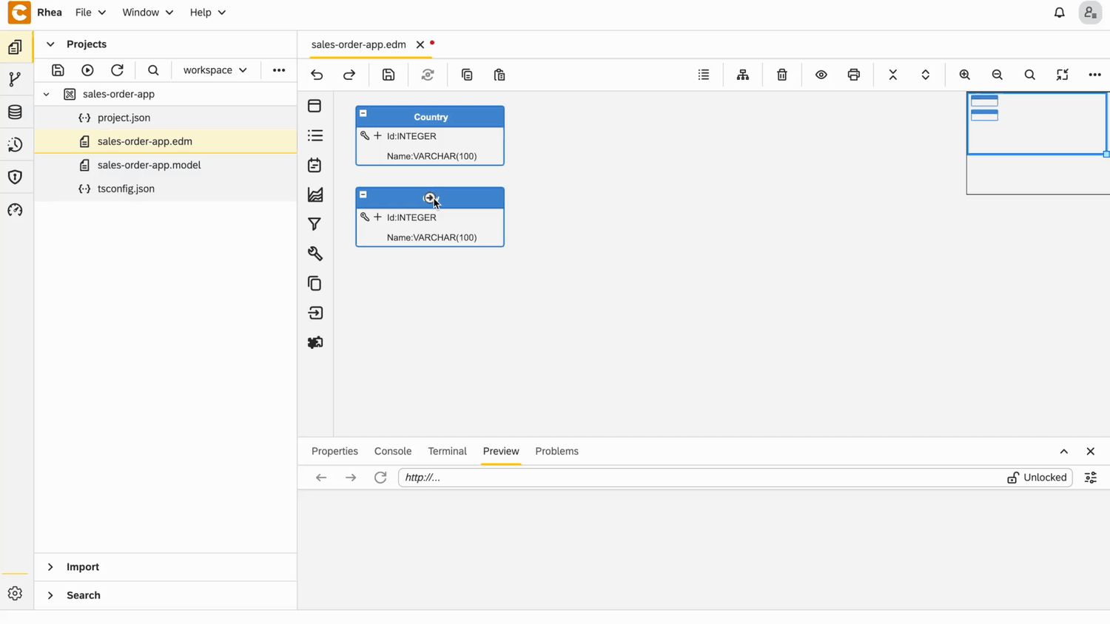The height and width of the screenshot is (624, 1110).
Task: Open the File menu
Action: tap(90, 13)
